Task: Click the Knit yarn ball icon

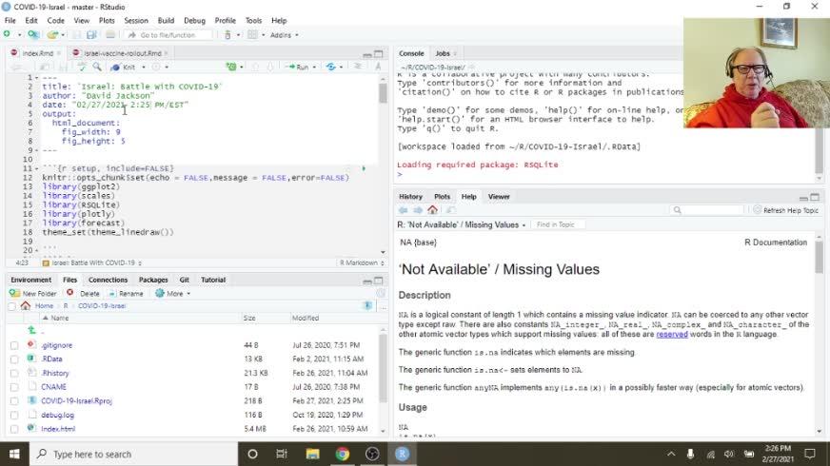Action: coord(115,68)
